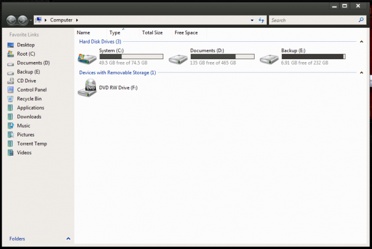Open the Videos favorite link
The width and height of the screenshot is (372, 249).
click(24, 153)
